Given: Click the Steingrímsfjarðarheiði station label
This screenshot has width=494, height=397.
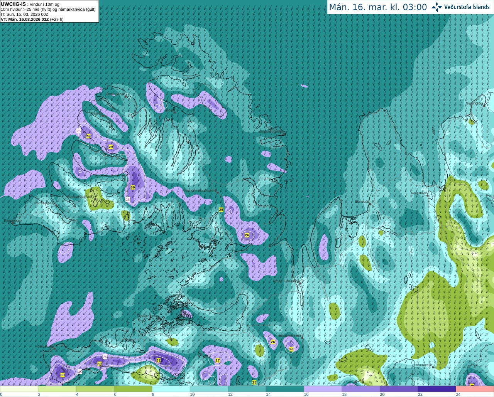Looking at the screenshot, I should [200, 190].
